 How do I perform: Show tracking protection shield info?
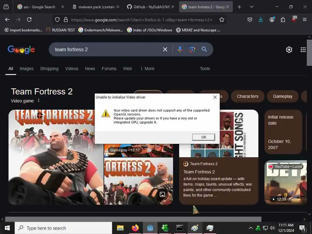57,19
